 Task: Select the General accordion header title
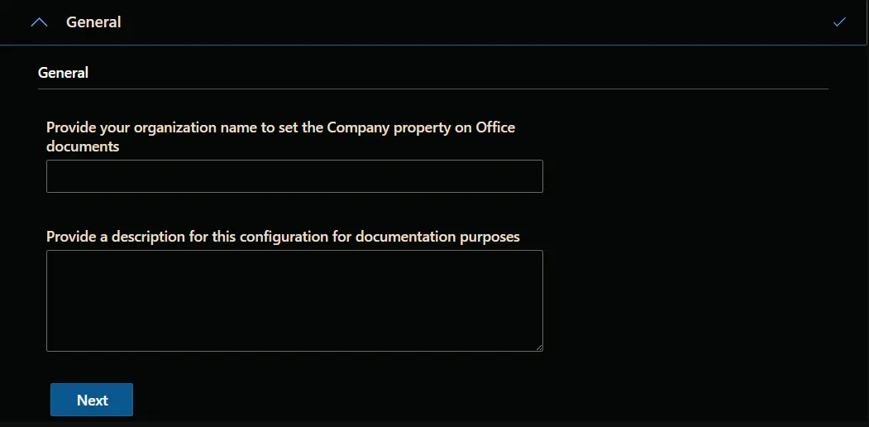(x=93, y=22)
